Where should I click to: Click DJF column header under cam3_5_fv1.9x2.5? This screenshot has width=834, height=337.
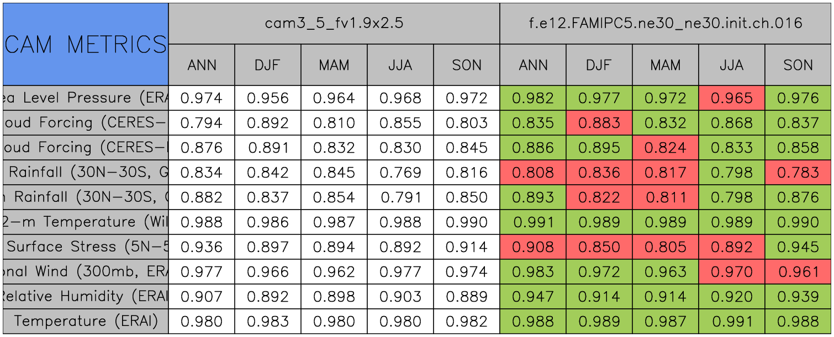(268, 65)
